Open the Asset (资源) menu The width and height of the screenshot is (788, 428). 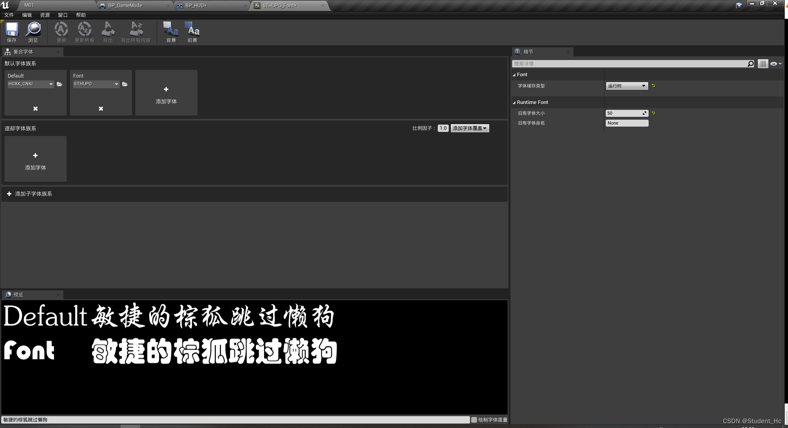click(45, 15)
